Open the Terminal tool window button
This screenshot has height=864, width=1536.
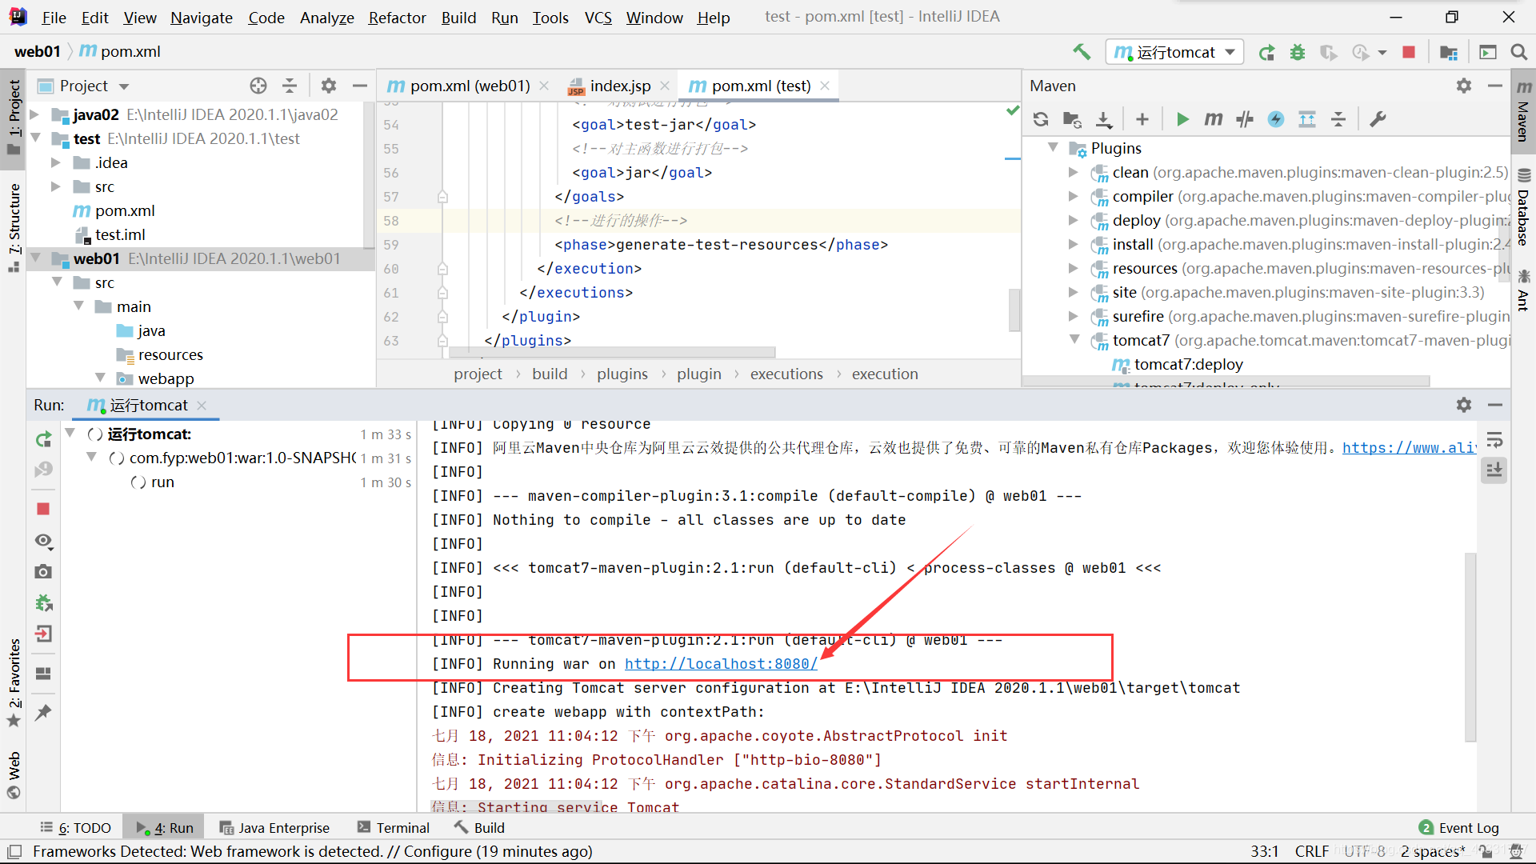394,827
